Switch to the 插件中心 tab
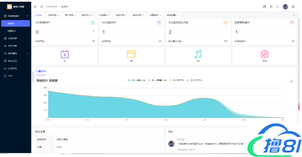The image size is (302, 157). (x=86, y=15)
